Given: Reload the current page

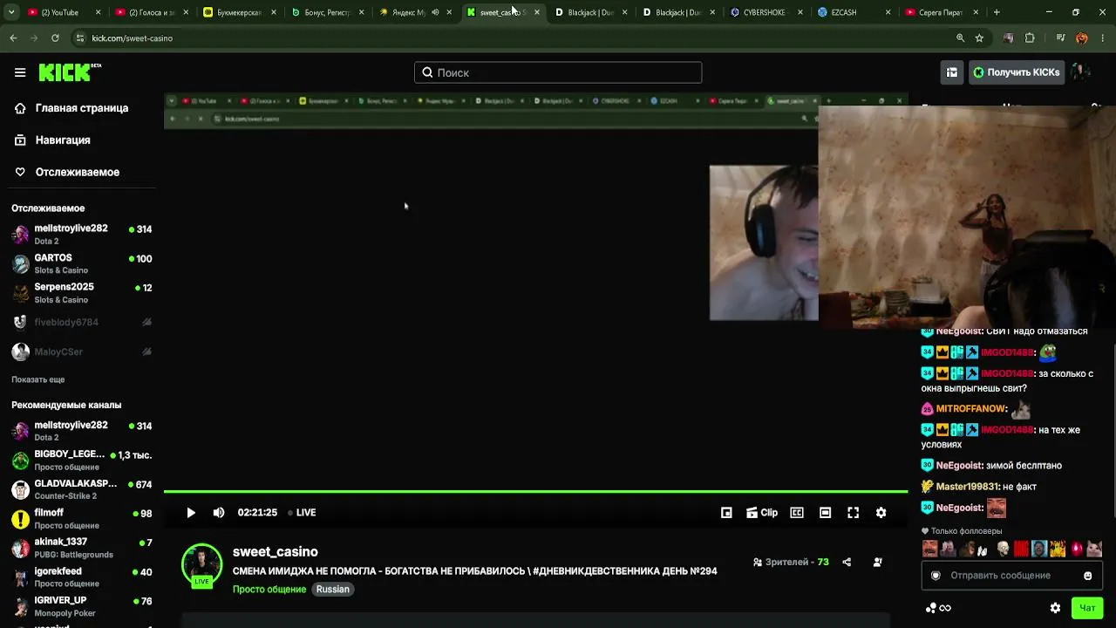Looking at the screenshot, I should 55,38.
